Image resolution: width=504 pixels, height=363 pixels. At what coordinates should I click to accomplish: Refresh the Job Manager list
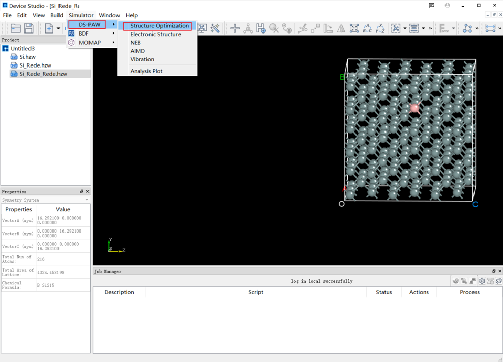tap(499, 281)
